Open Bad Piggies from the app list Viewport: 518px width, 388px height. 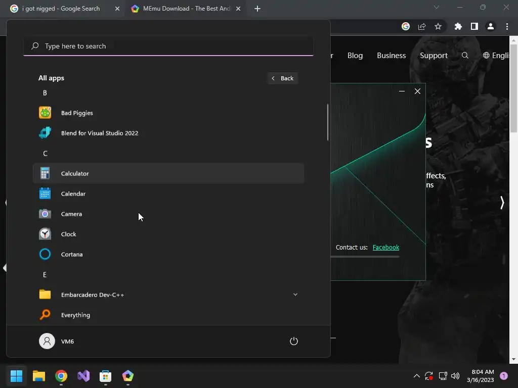click(168, 113)
